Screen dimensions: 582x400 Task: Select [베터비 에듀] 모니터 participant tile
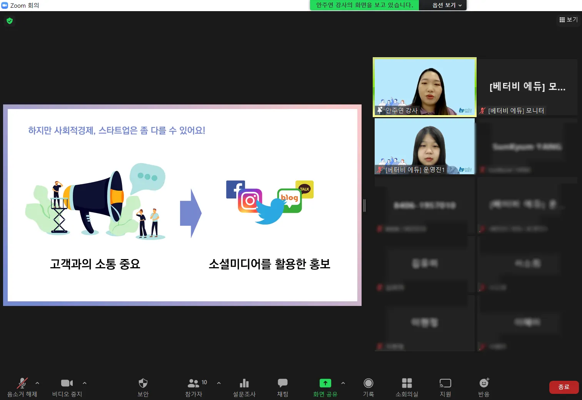[527, 87]
